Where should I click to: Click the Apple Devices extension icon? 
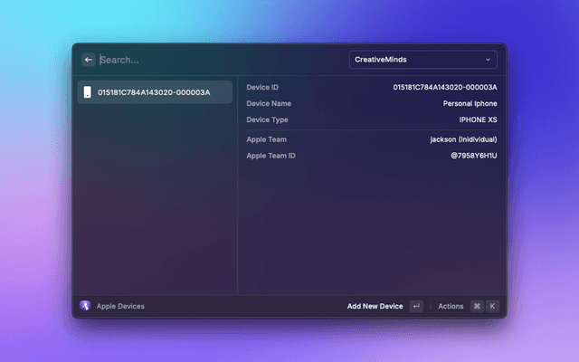click(85, 306)
